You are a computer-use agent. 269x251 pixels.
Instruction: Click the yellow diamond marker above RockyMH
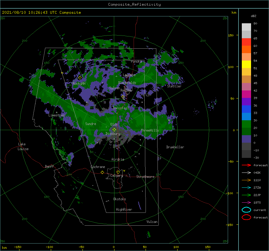point(80,78)
